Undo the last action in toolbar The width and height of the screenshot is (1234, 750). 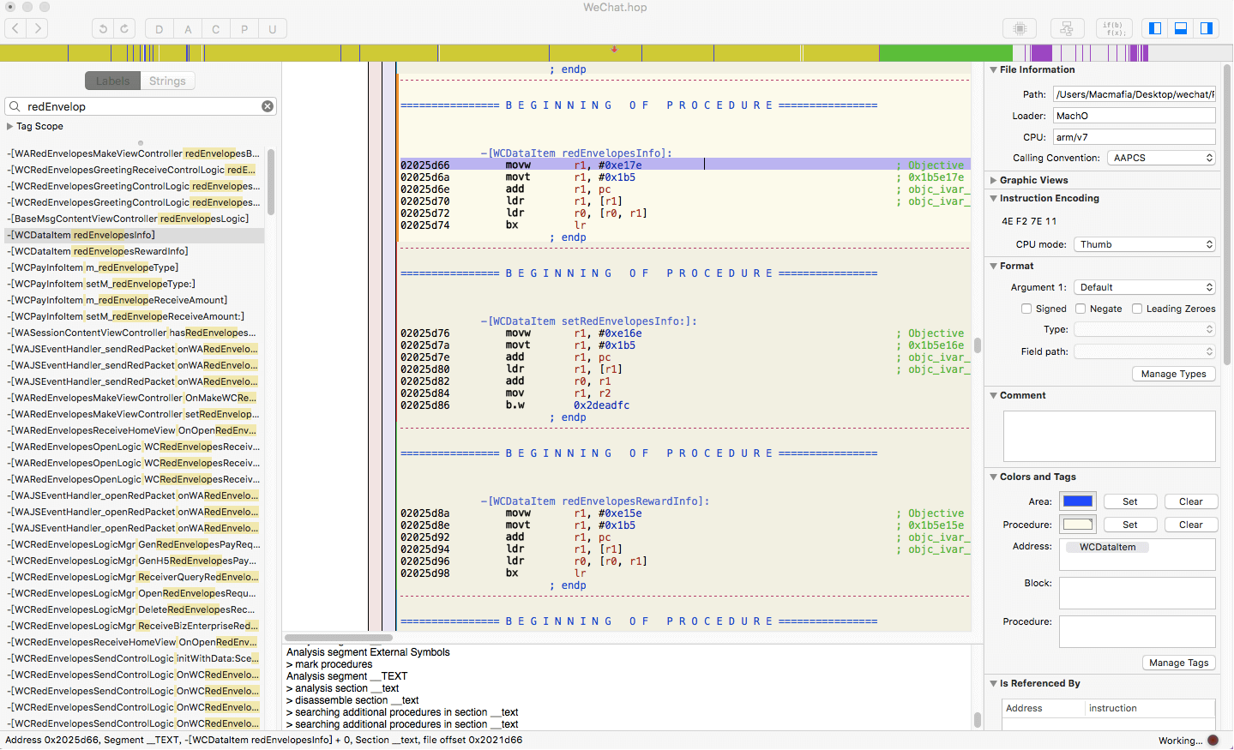tap(103, 28)
